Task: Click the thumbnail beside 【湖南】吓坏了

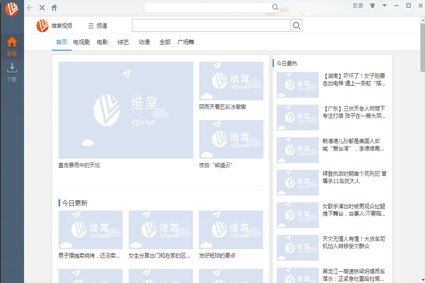Action: pos(297,85)
